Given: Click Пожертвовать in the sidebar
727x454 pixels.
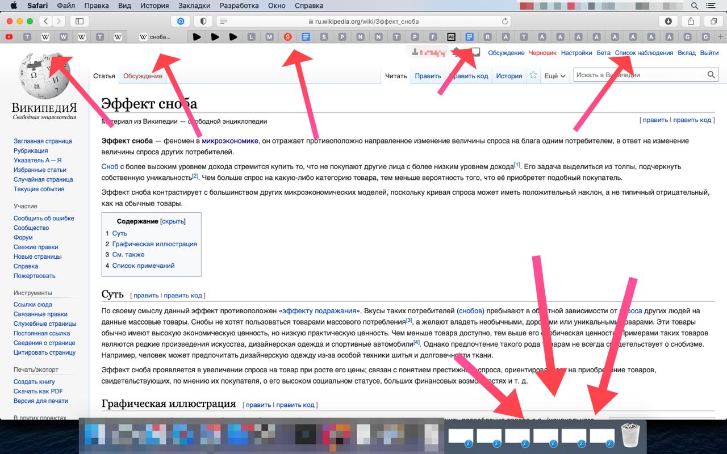Looking at the screenshot, I should coord(35,276).
